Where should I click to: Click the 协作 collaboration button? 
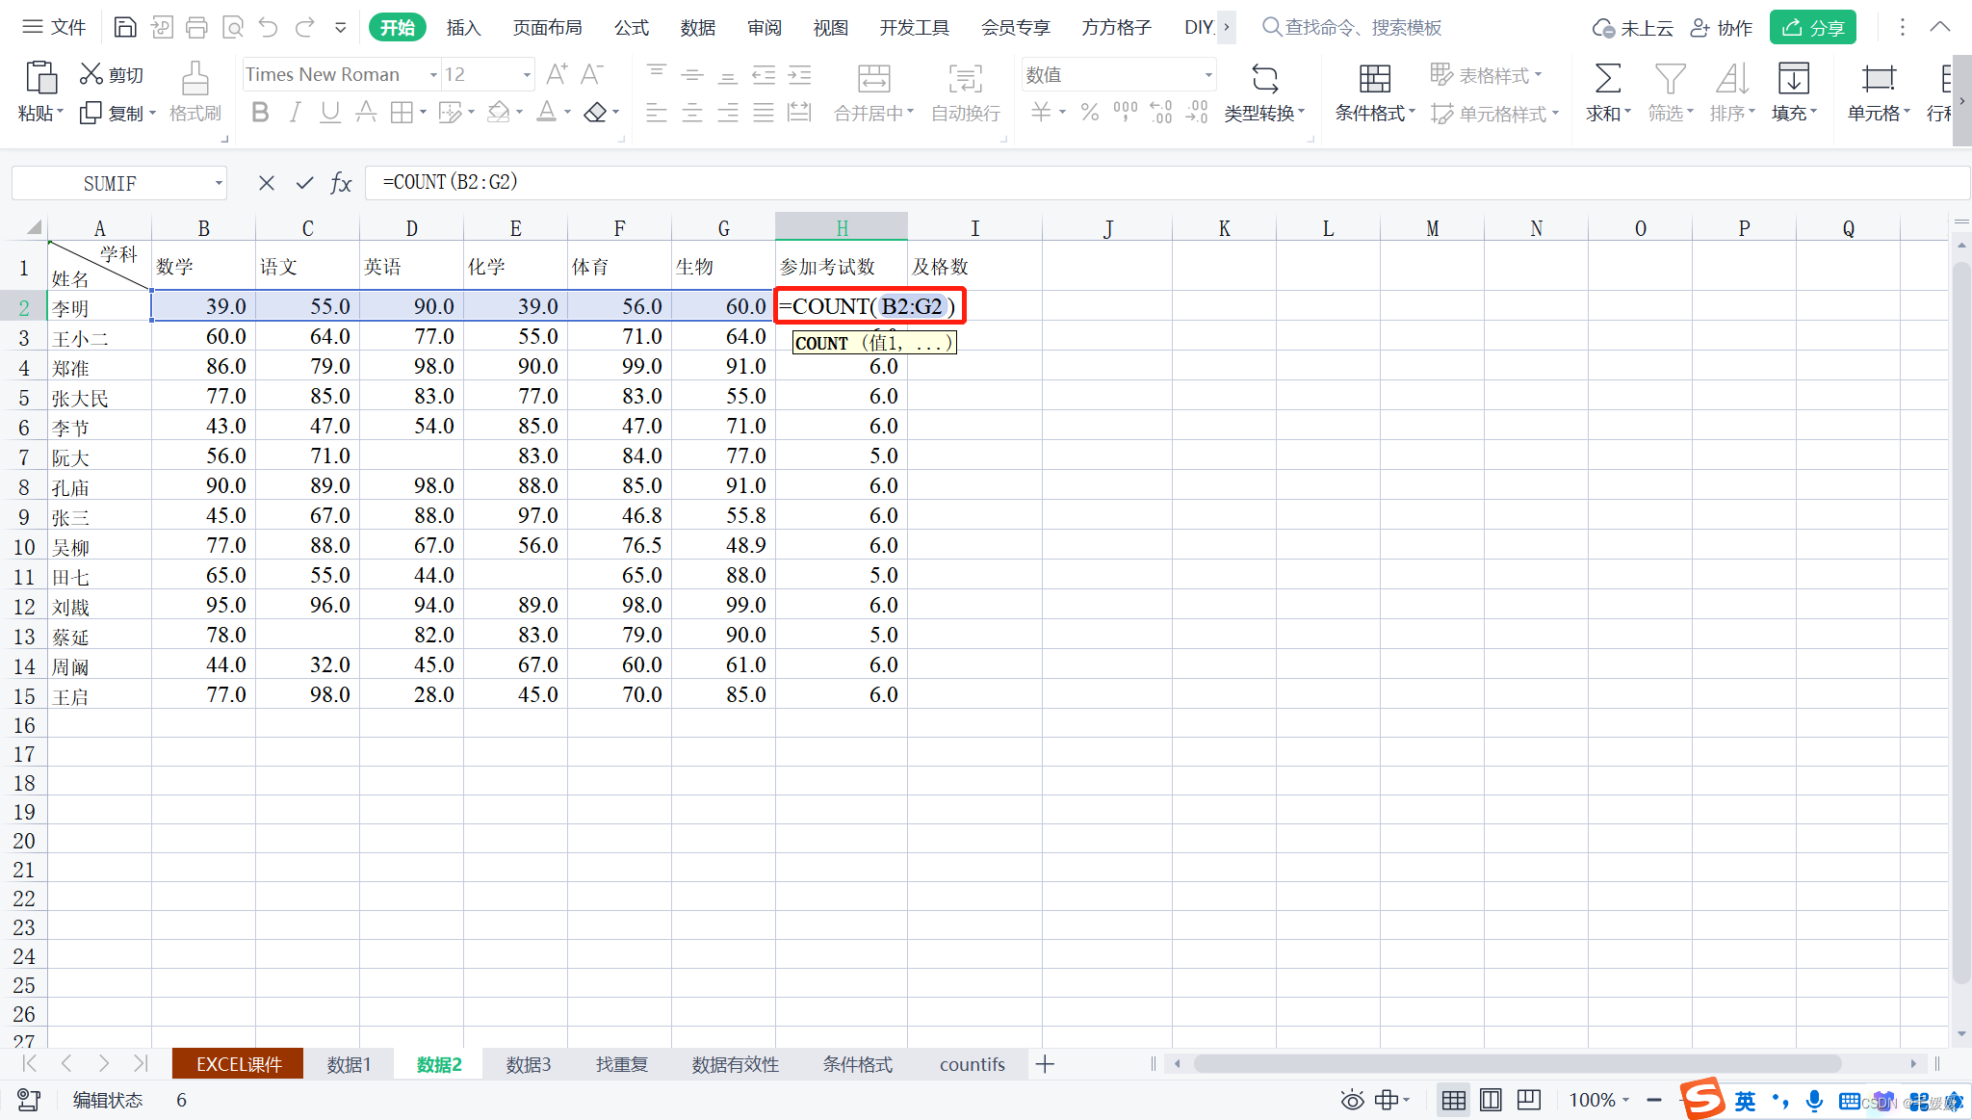1722,27
